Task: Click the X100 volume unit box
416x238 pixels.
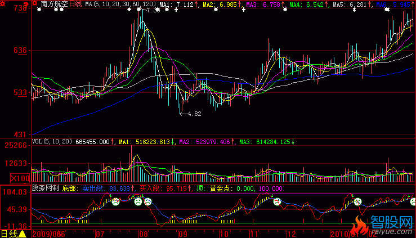Action: click(20, 178)
